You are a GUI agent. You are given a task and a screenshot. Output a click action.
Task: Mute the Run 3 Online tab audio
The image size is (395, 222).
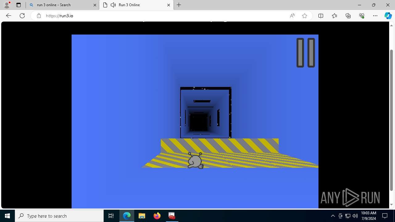[113, 5]
